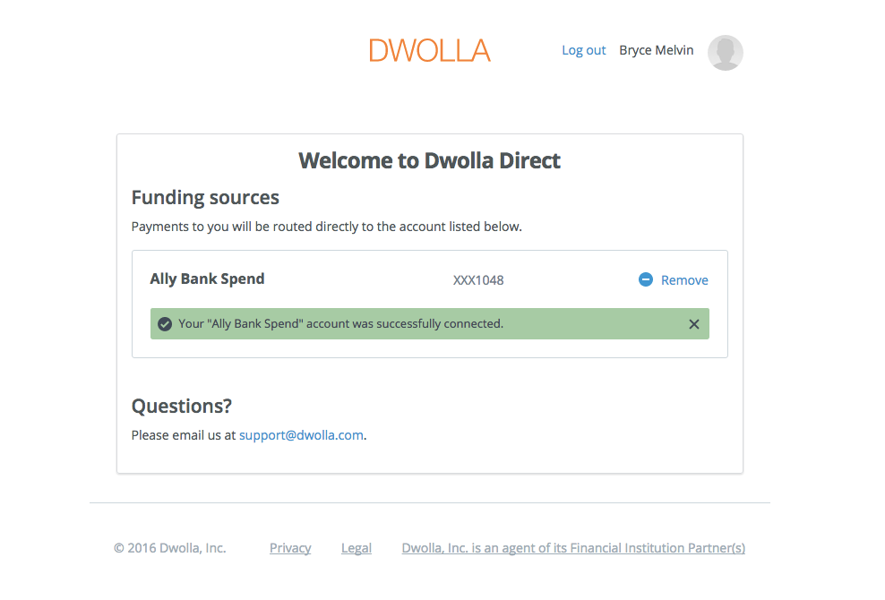Click the payments routing description text
The height and width of the screenshot is (600, 885).
[326, 227]
